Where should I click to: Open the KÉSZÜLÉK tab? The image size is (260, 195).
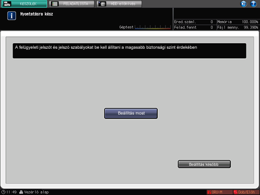click(x=24, y=4)
